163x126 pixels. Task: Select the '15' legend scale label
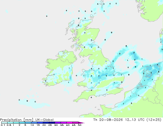tap(38, 125)
